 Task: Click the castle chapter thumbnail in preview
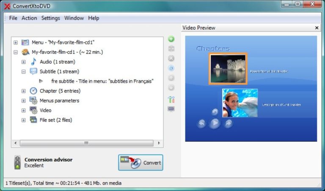point(228,69)
